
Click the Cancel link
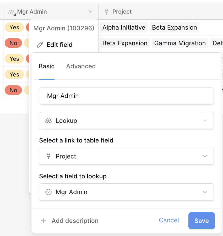click(x=169, y=220)
